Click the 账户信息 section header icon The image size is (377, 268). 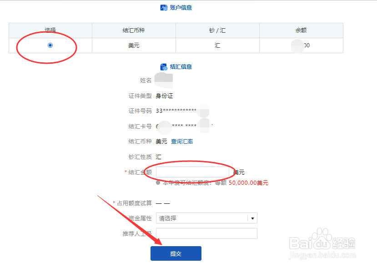click(x=164, y=7)
